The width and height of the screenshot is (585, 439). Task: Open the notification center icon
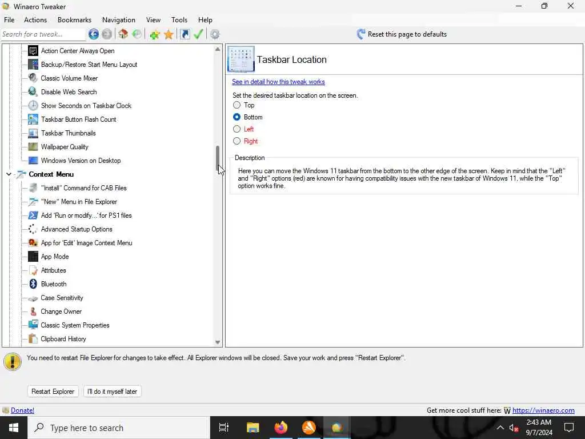(x=569, y=428)
